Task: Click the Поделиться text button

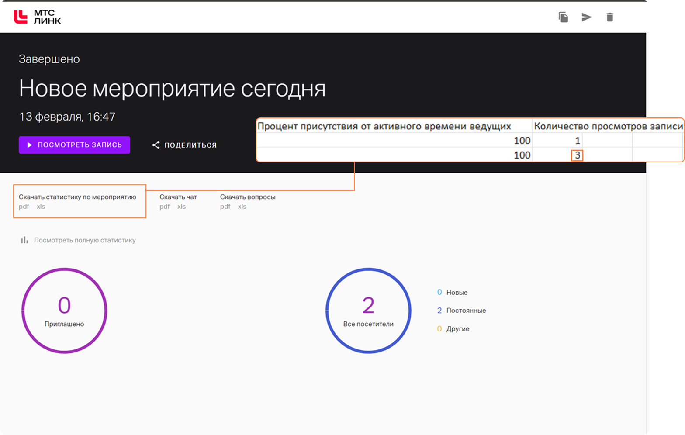Action: 190,145
